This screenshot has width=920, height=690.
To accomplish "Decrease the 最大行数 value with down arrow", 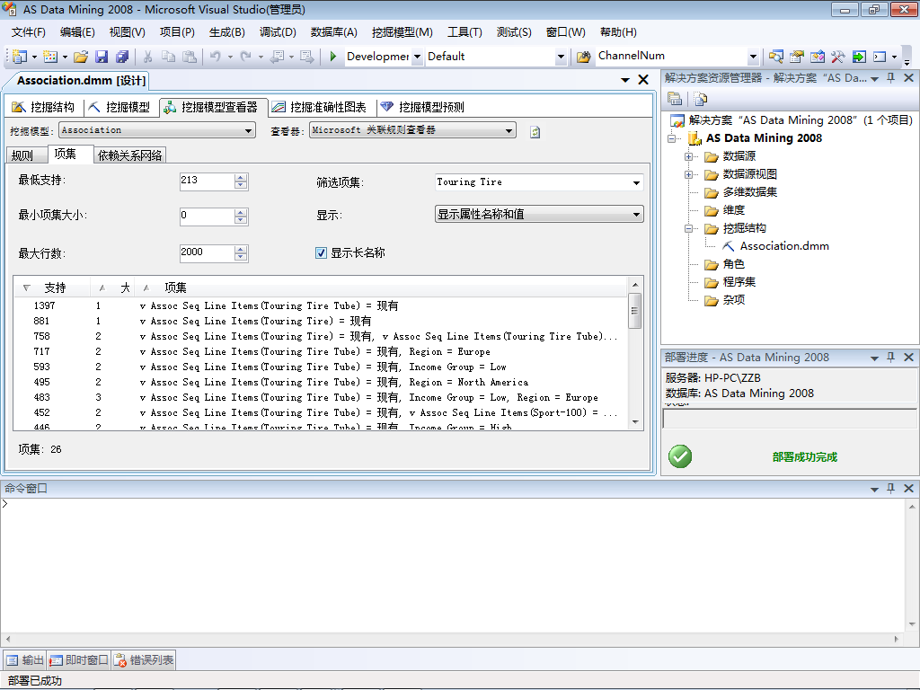I will pos(241,257).
